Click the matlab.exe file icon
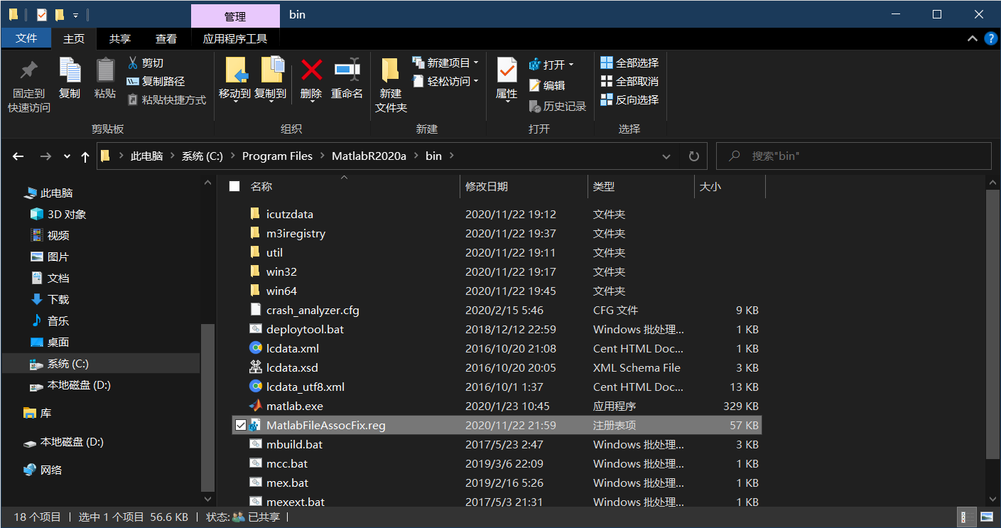This screenshot has width=1001, height=528. tap(256, 406)
